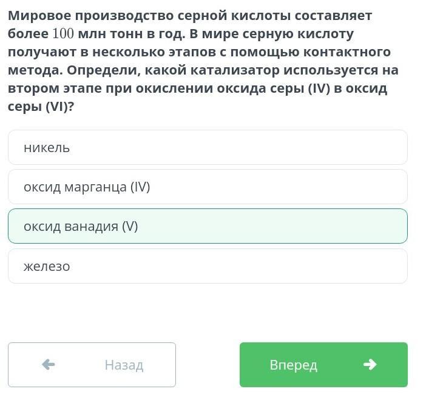Pick the answer option железо

(x=208, y=266)
